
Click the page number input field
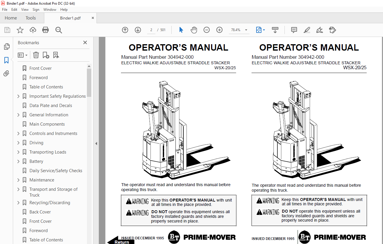151,30
